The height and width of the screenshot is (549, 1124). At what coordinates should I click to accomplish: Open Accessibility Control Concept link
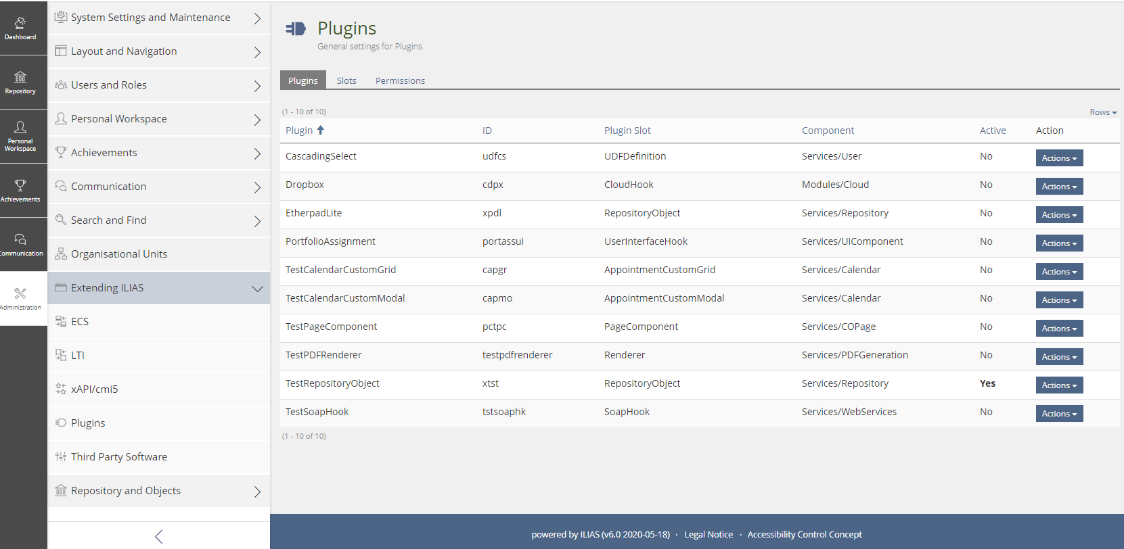pos(804,535)
